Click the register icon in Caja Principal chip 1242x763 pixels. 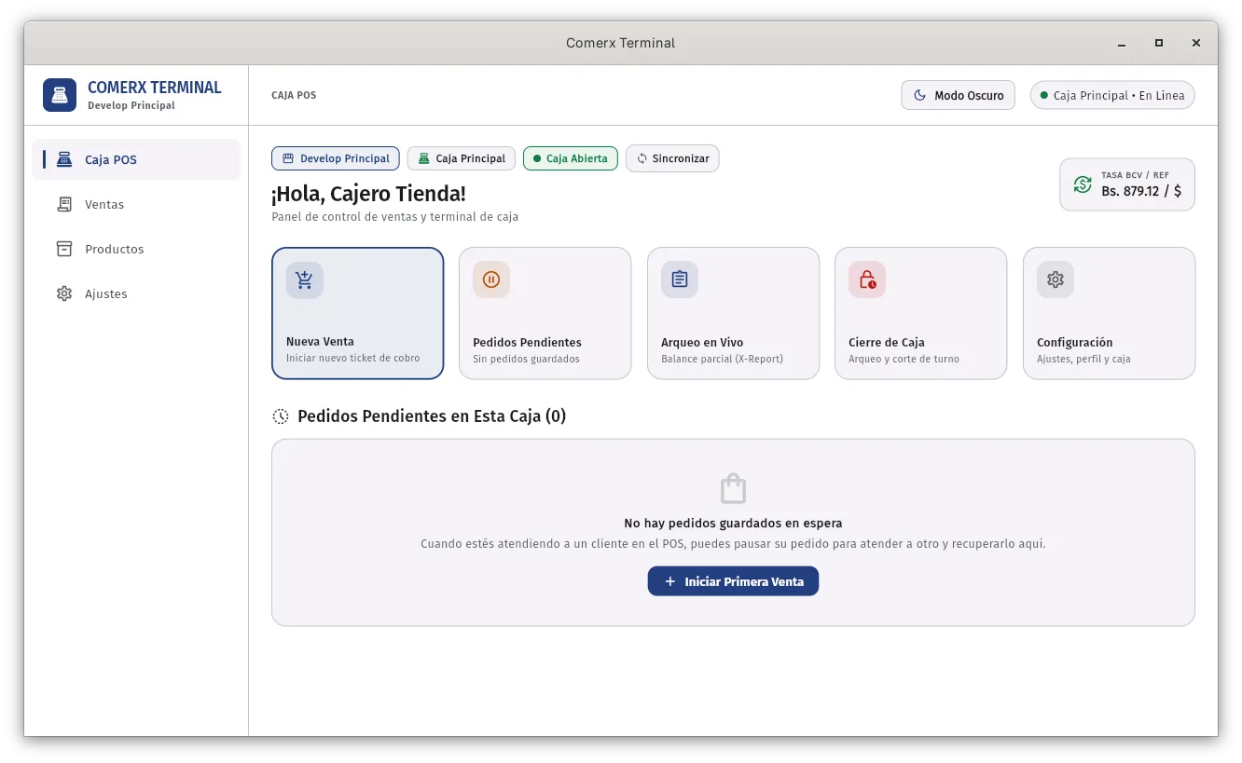click(424, 158)
